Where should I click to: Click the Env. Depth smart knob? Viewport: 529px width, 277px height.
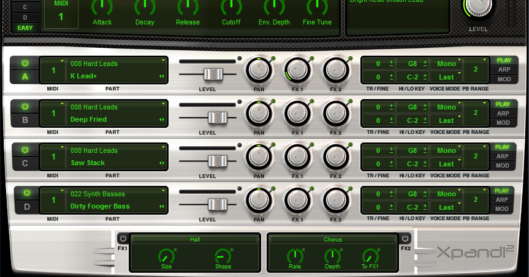tap(274, 7)
